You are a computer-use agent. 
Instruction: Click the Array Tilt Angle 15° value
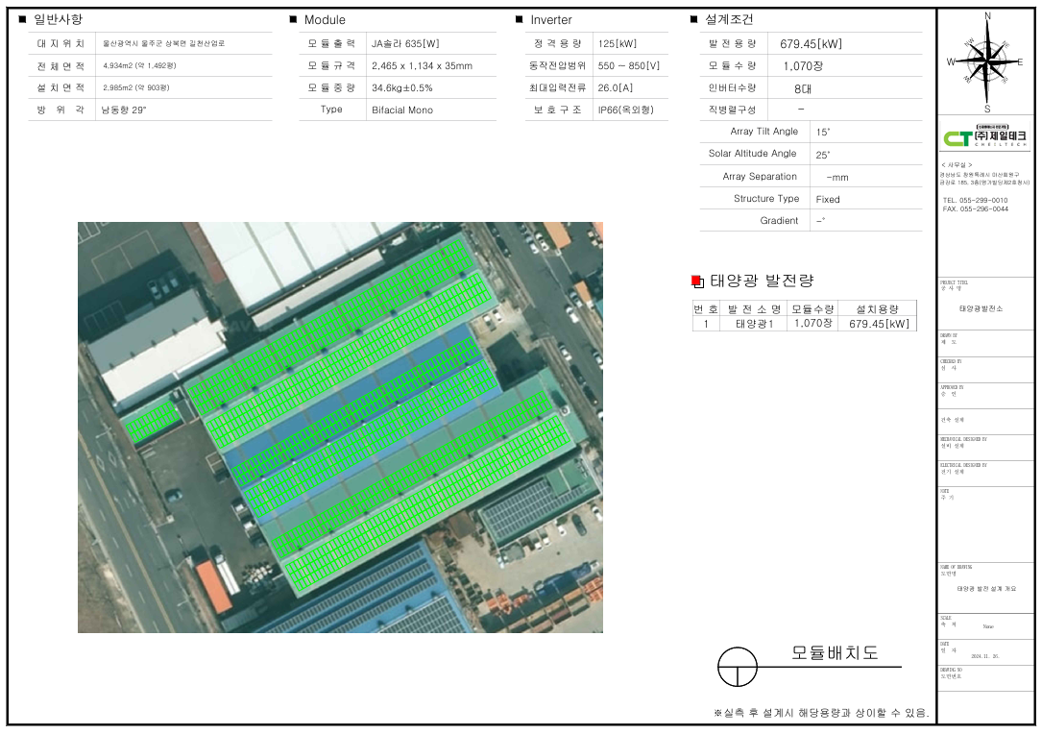[x=823, y=132]
